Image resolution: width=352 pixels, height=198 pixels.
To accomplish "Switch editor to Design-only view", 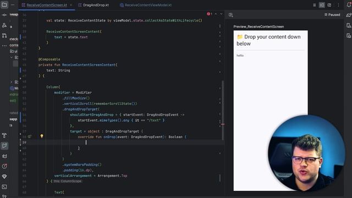I will tap(329, 5).
